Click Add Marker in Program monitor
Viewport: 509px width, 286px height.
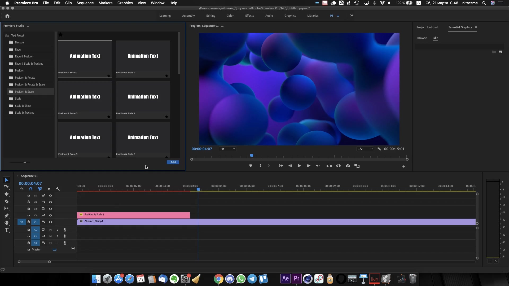251,166
